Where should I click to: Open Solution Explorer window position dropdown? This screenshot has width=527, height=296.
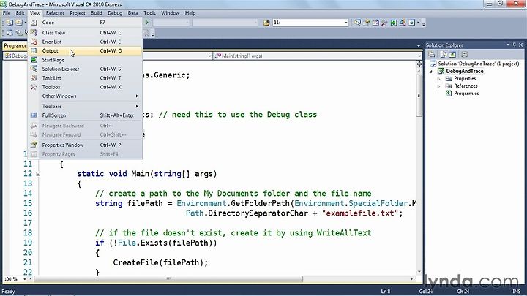click(x=508, y=45)
